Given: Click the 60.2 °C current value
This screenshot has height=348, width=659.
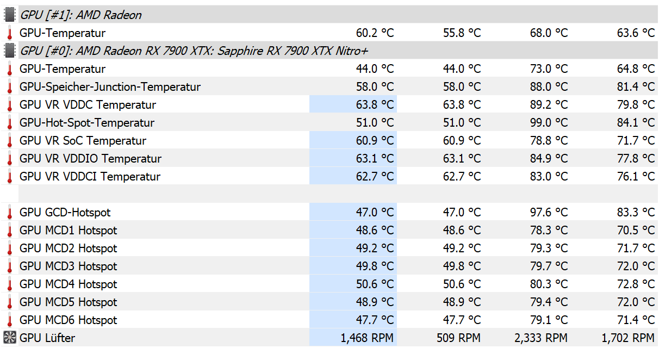Looking at the screenshot, I should point(375,33).
